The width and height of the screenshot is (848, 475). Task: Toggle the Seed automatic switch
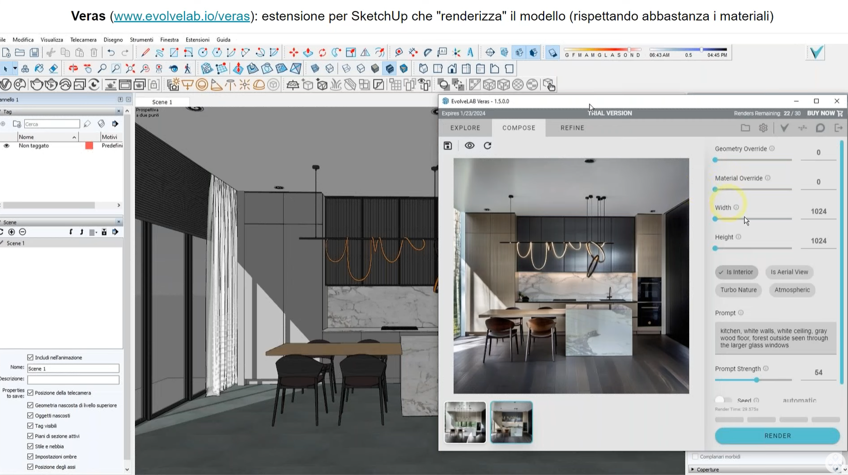[723, 400]
